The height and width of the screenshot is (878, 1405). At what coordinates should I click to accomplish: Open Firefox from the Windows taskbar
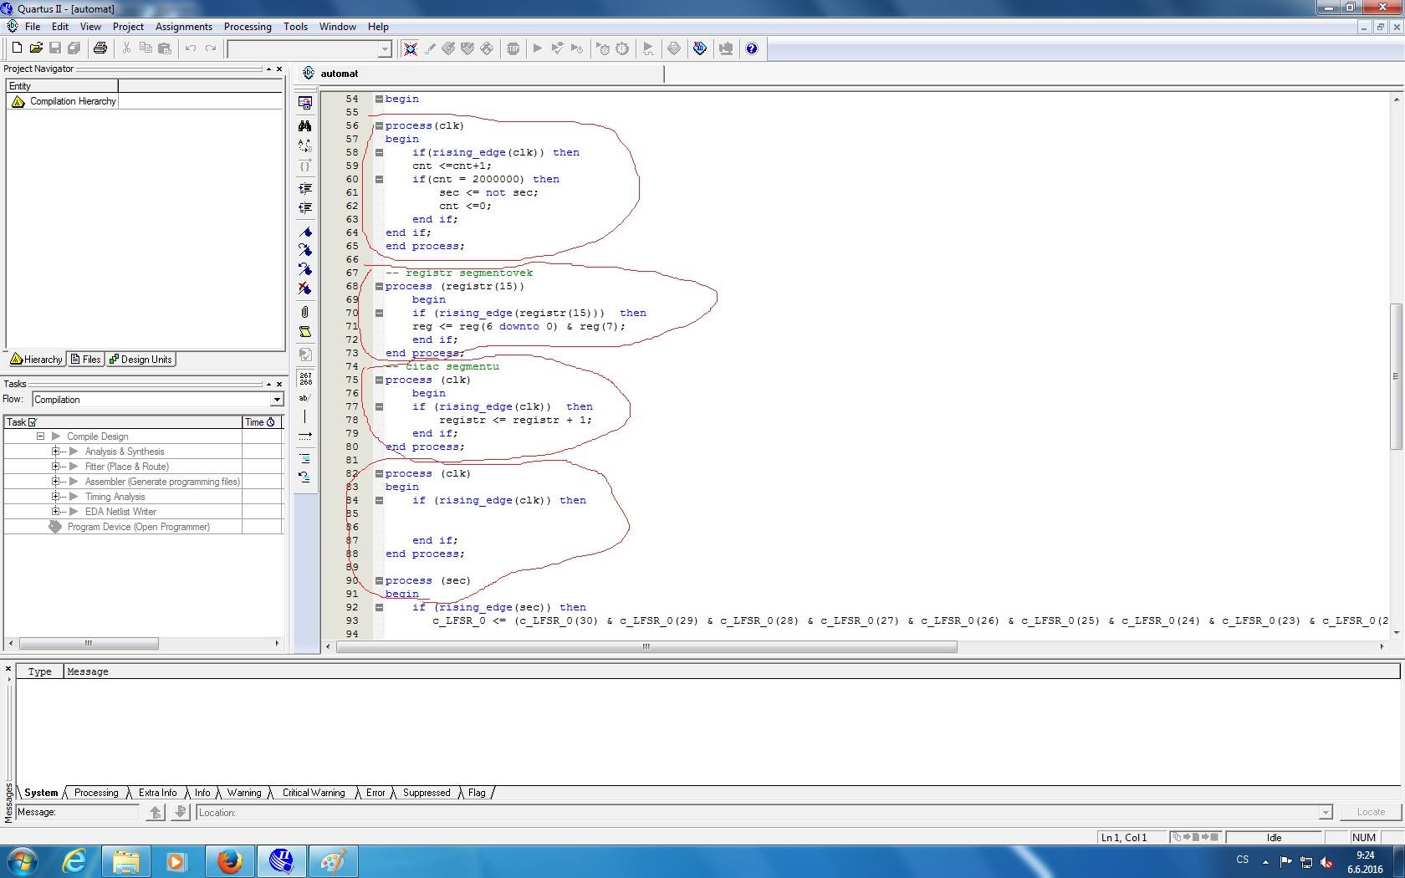(x=229, y=860)
